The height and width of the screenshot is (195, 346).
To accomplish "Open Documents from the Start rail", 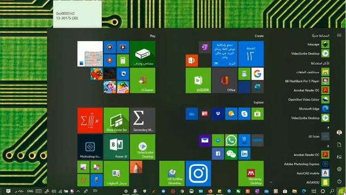I will tap(340, 145).
